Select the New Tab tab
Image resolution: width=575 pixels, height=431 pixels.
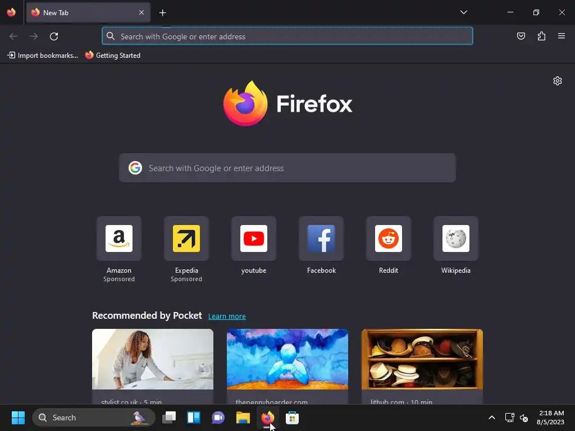coord(88,12)
